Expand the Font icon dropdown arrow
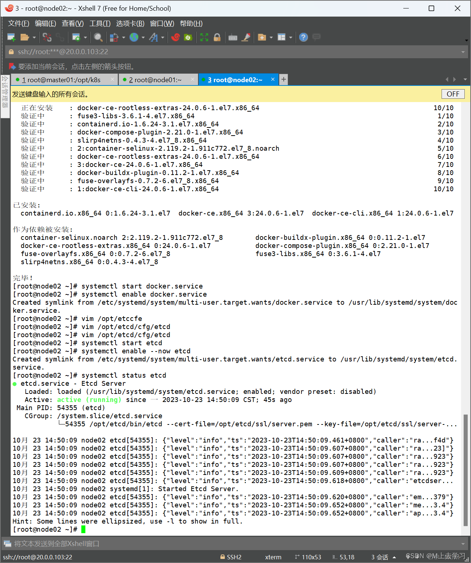Image resolution: width=471 pixels, height=563 pixels. pos(163,38)
